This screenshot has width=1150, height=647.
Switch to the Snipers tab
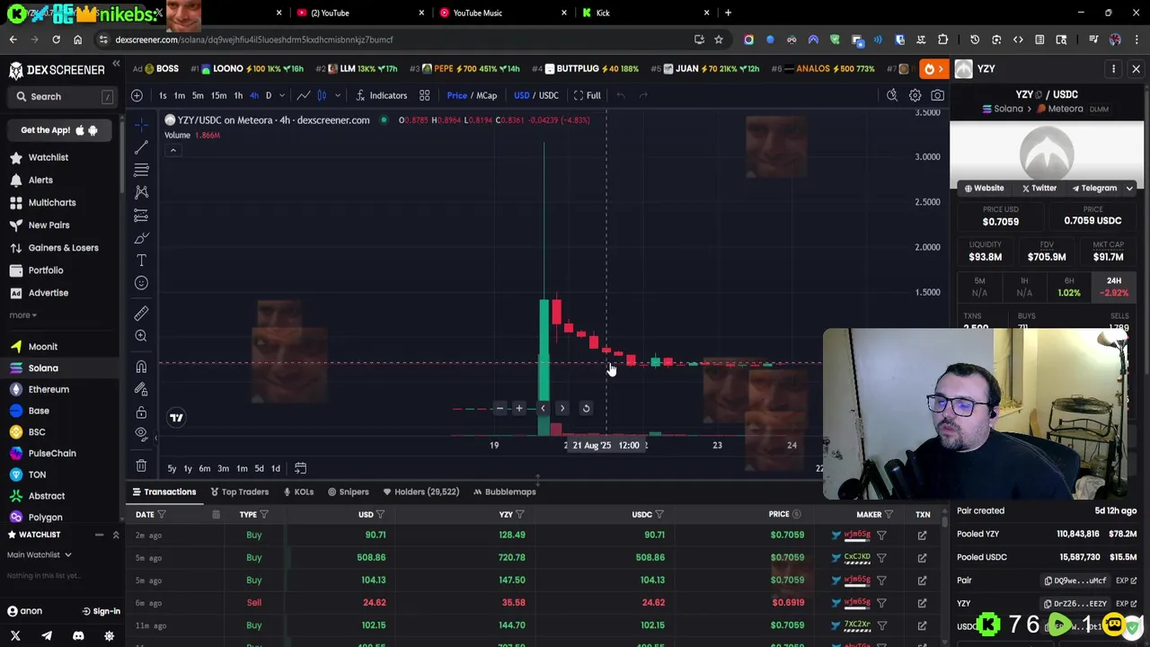(x=349, y=492)
